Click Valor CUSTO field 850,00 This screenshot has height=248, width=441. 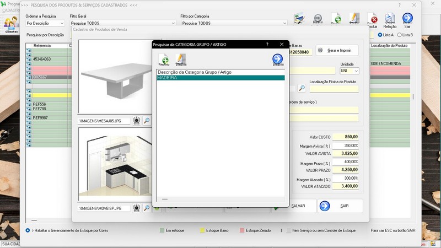tap(346, 137)
